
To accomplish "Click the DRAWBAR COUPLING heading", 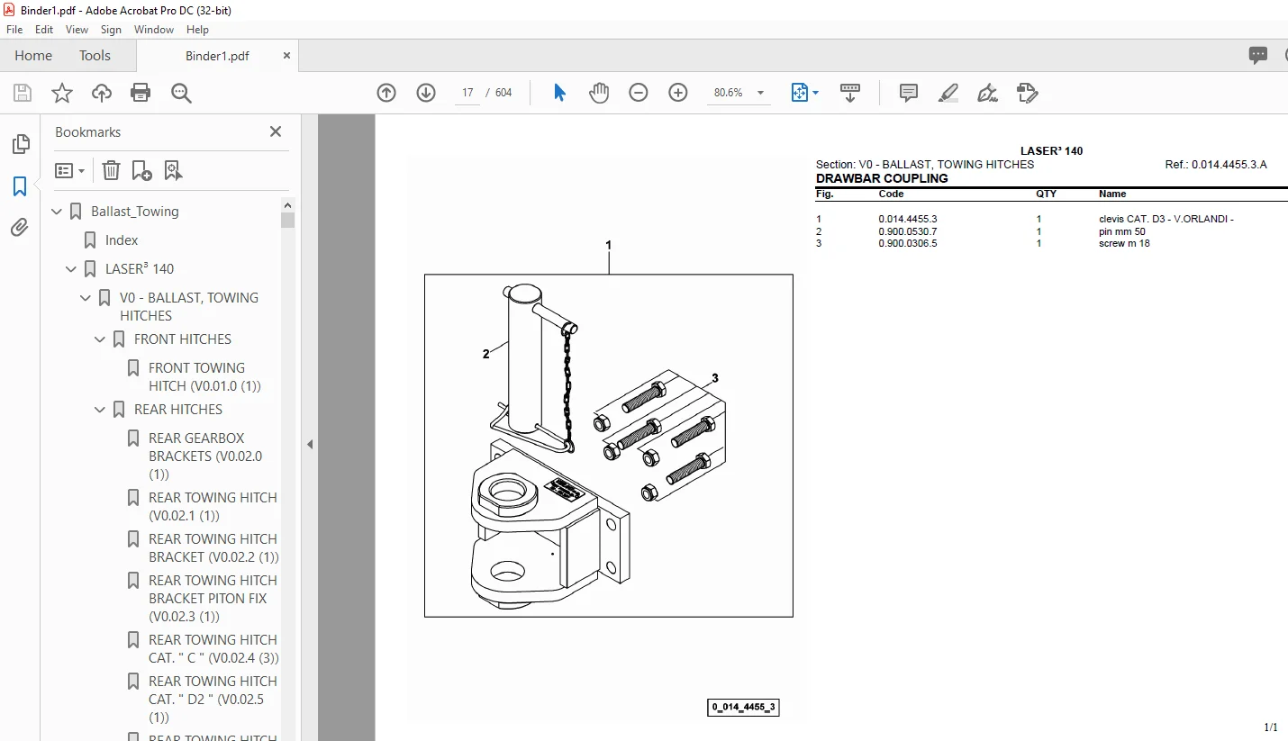I will [x=882, y=178].
